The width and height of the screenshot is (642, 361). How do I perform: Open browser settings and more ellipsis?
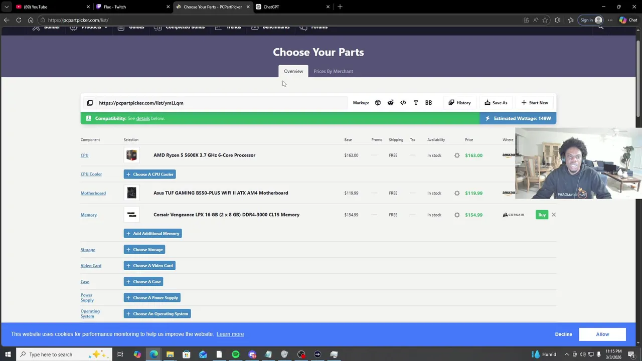pyautogui.click(x=610, y=20)
